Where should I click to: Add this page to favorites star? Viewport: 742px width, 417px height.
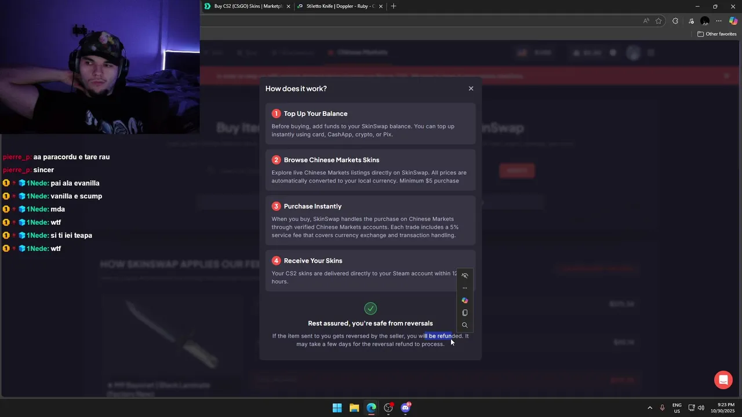(x=659, y=21)
